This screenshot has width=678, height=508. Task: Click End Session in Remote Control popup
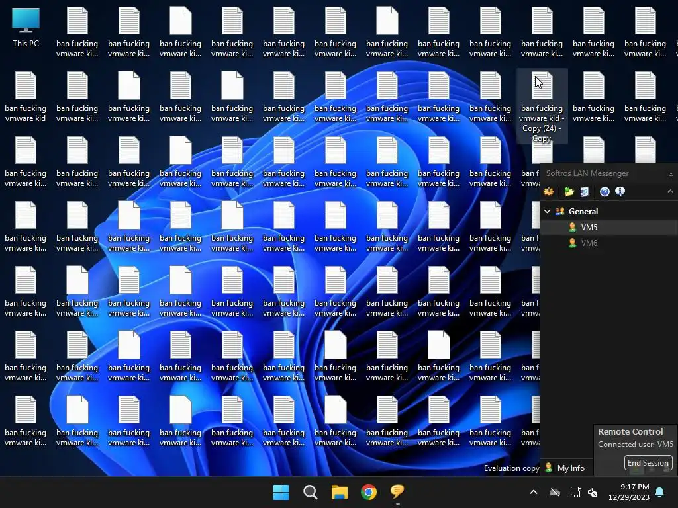pyautogui.click(x=648, y=462)
